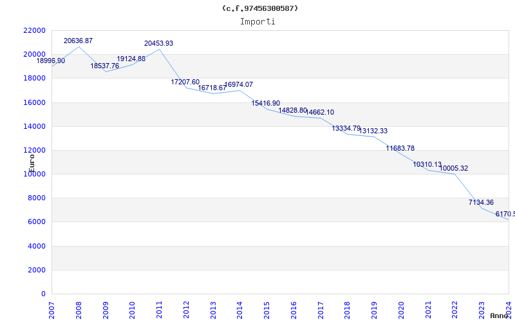
Task: Click the chart title "Importi"
Action: coord(257,21)
